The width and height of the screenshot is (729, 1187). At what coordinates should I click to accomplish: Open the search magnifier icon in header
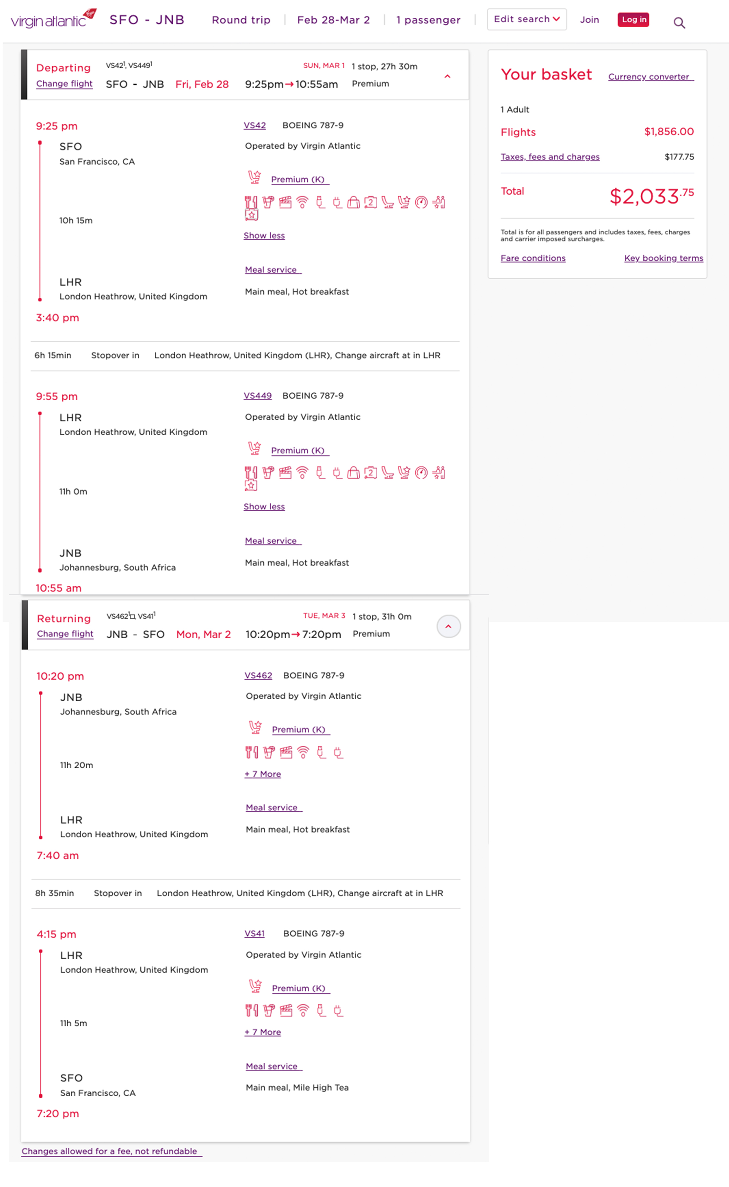click(x=679, y=23)
